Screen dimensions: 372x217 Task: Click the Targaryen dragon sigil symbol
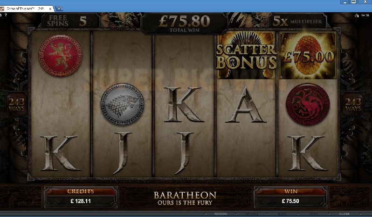point(308,104)
